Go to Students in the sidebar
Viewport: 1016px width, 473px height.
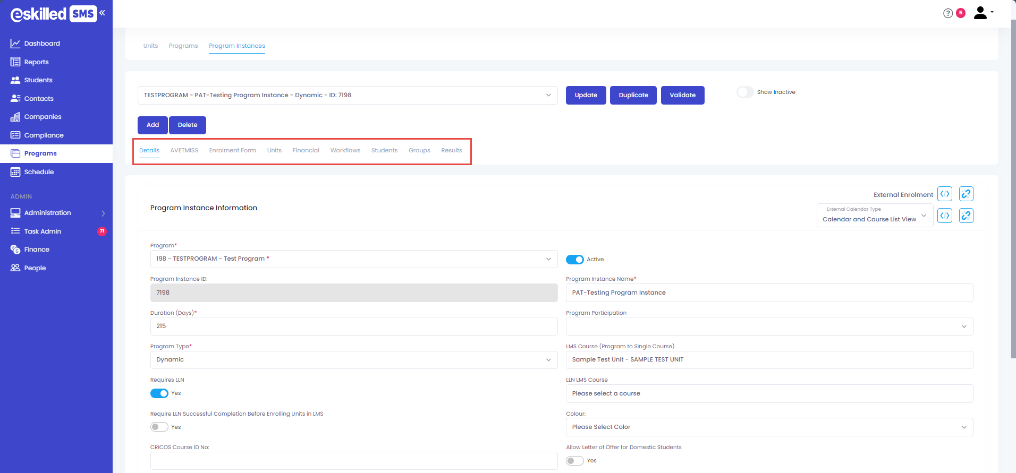[x=38, y=80]
